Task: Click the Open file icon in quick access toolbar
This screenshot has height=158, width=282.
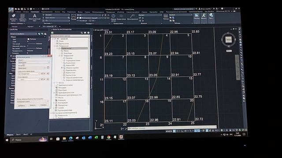Action: pyautogui.click(x=19, y=9)
